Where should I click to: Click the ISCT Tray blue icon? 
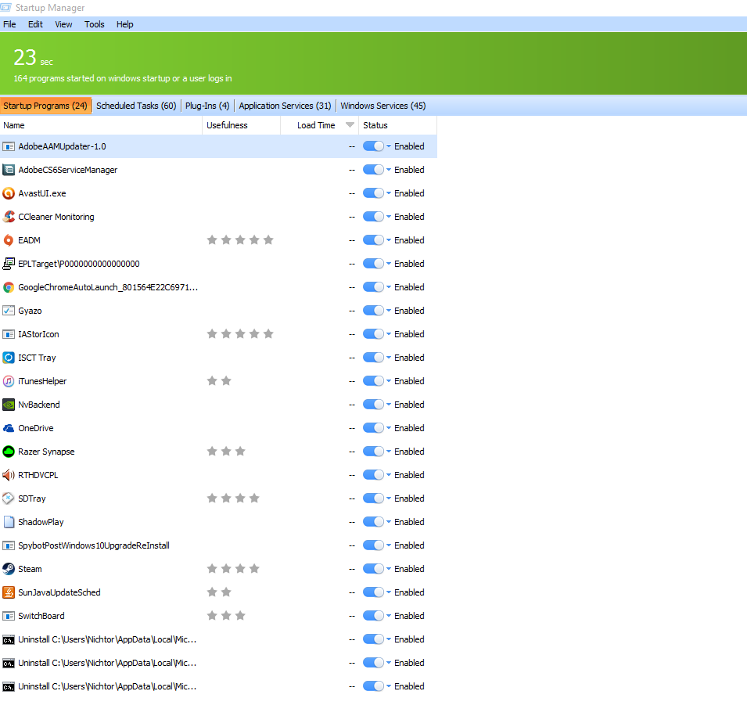click(x=9, y=358)
